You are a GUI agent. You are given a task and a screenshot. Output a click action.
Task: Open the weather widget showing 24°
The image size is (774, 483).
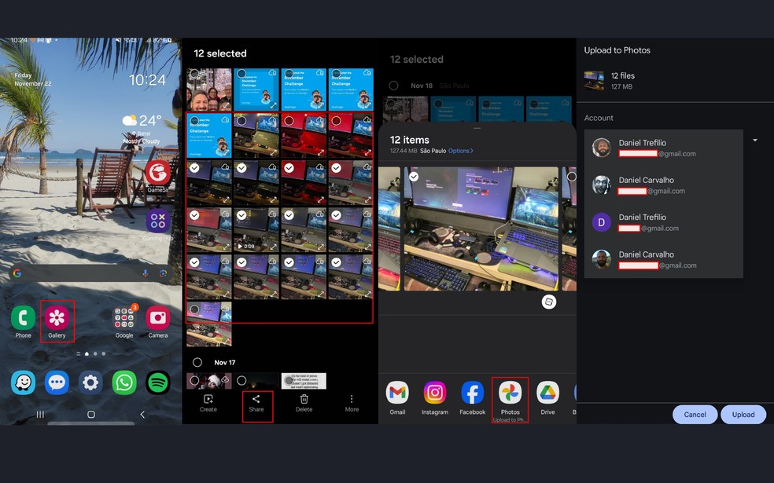[142, 128]
